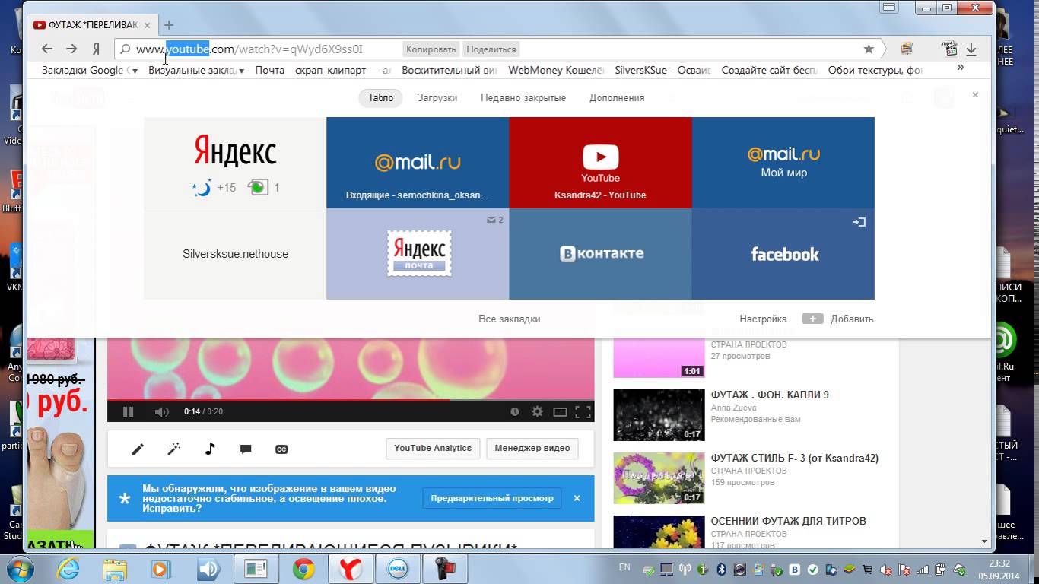Click Поделиться in the address bar
This screenshot has height=584, width=1039.
(491, 49)
